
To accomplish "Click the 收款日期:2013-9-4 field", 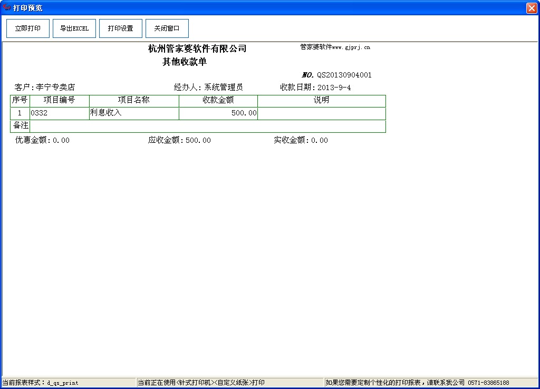I will (x=315, y=87).
